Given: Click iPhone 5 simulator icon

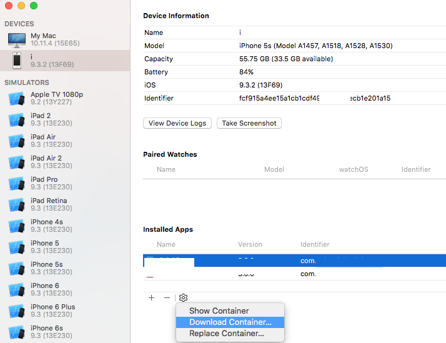Looking at the screenshot, I should coord(16,247).
